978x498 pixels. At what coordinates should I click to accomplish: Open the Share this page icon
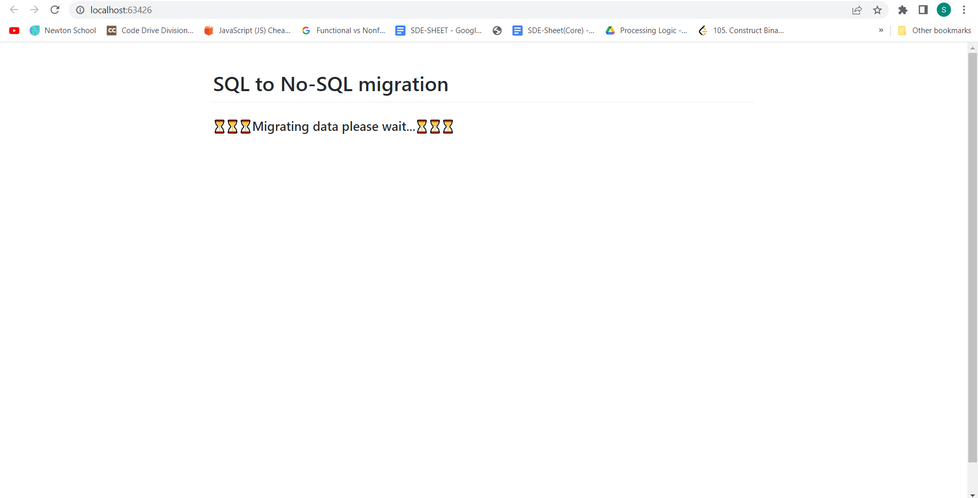(x=857, y=10)
